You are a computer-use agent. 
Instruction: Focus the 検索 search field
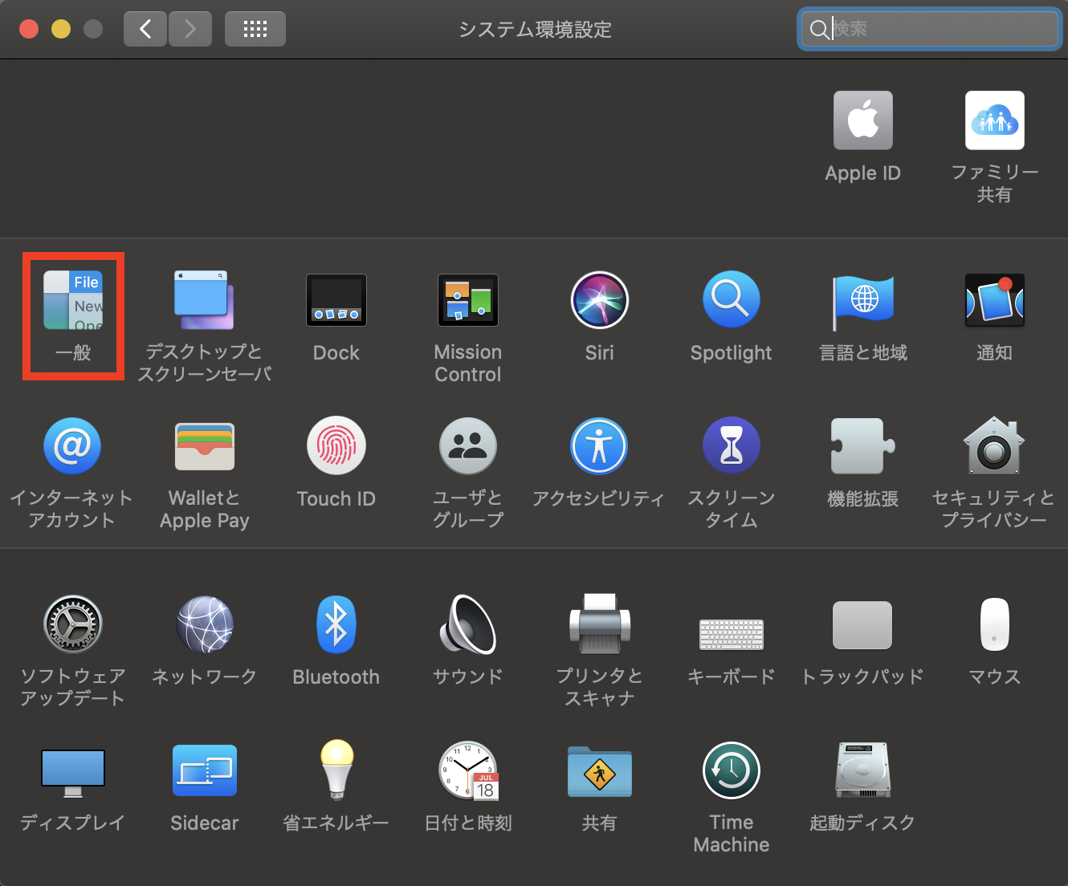point(930,29)
